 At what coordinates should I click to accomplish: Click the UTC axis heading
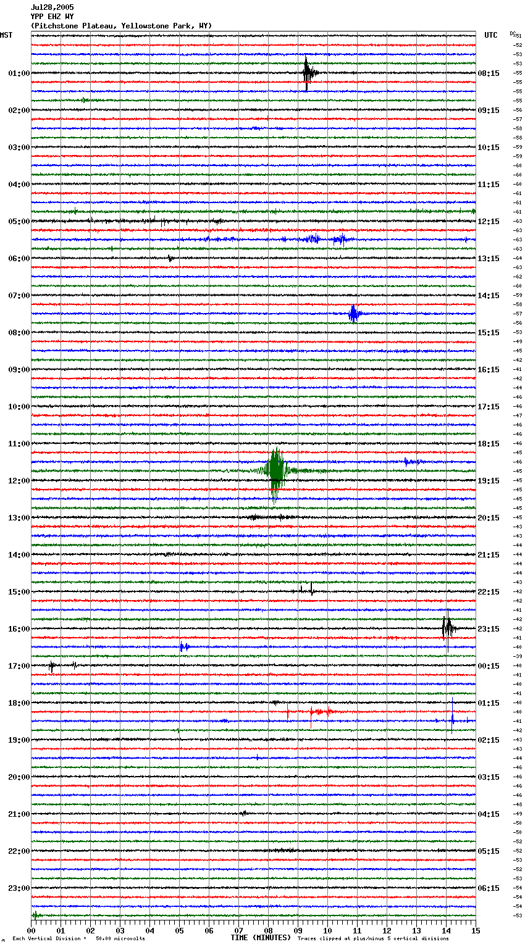[x=490, y=35]
